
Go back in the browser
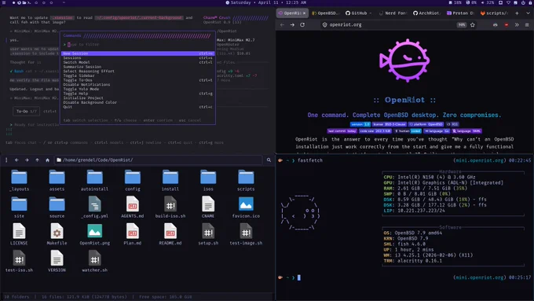pos(282,25)
